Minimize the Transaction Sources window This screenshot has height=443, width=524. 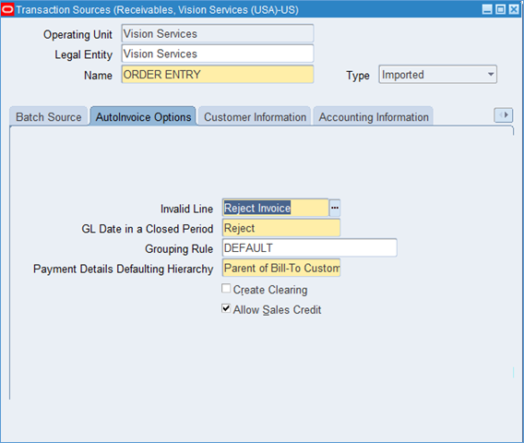click(x=487, y=9)
